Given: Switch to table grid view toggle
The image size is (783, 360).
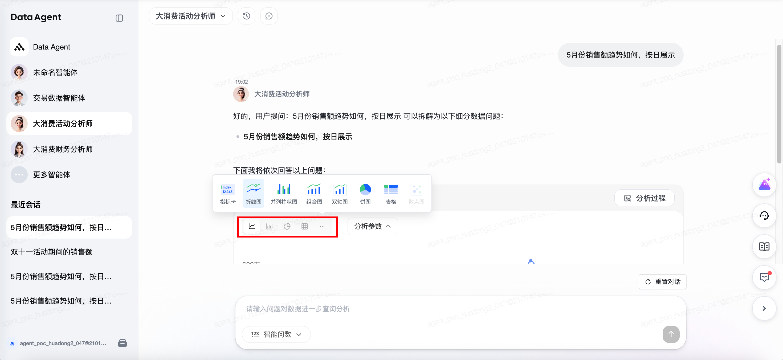Looking at the screenshot, I should 305,226.
